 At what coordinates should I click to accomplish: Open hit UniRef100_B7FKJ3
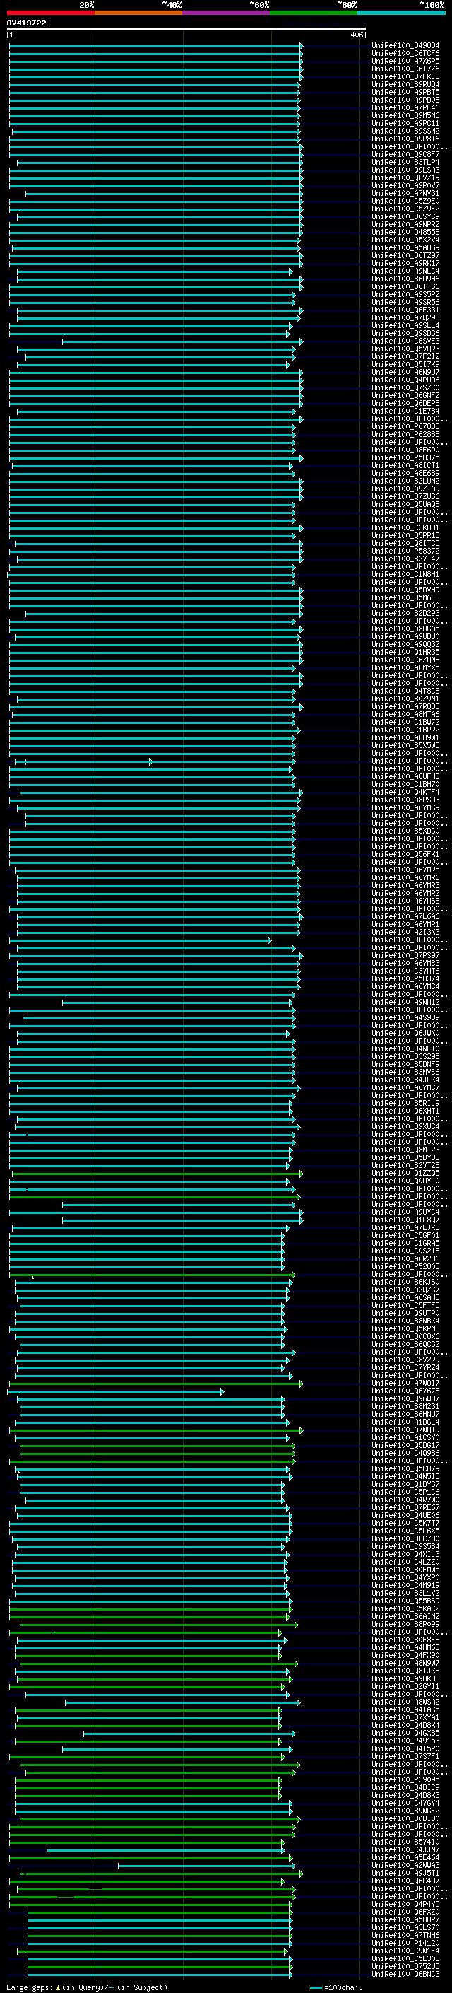405,76
